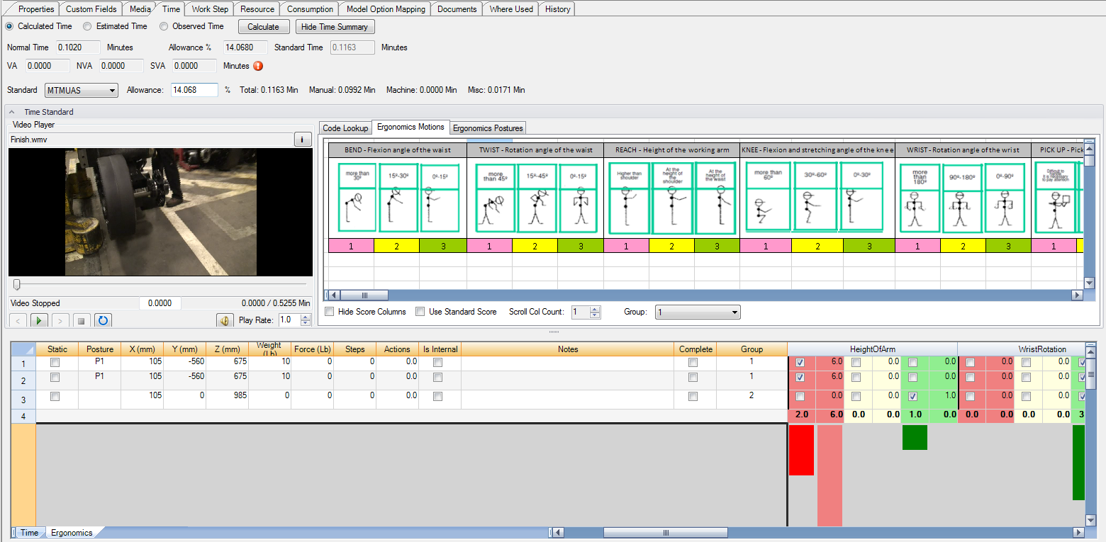Select Observed Time radio button
Screen dimensions: 1106x542
tap(164, 26)
